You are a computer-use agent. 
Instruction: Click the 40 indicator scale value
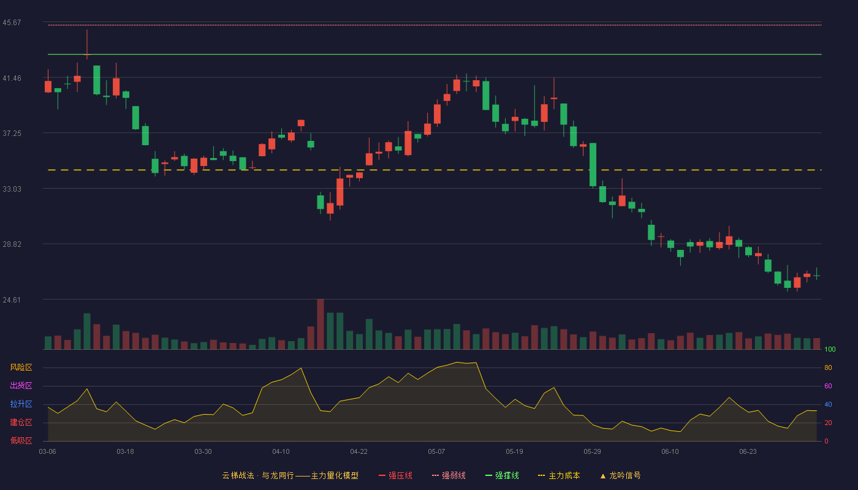click(x=828, y=405)
